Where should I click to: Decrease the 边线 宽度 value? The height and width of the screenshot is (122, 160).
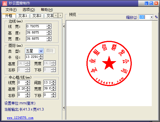49,40
